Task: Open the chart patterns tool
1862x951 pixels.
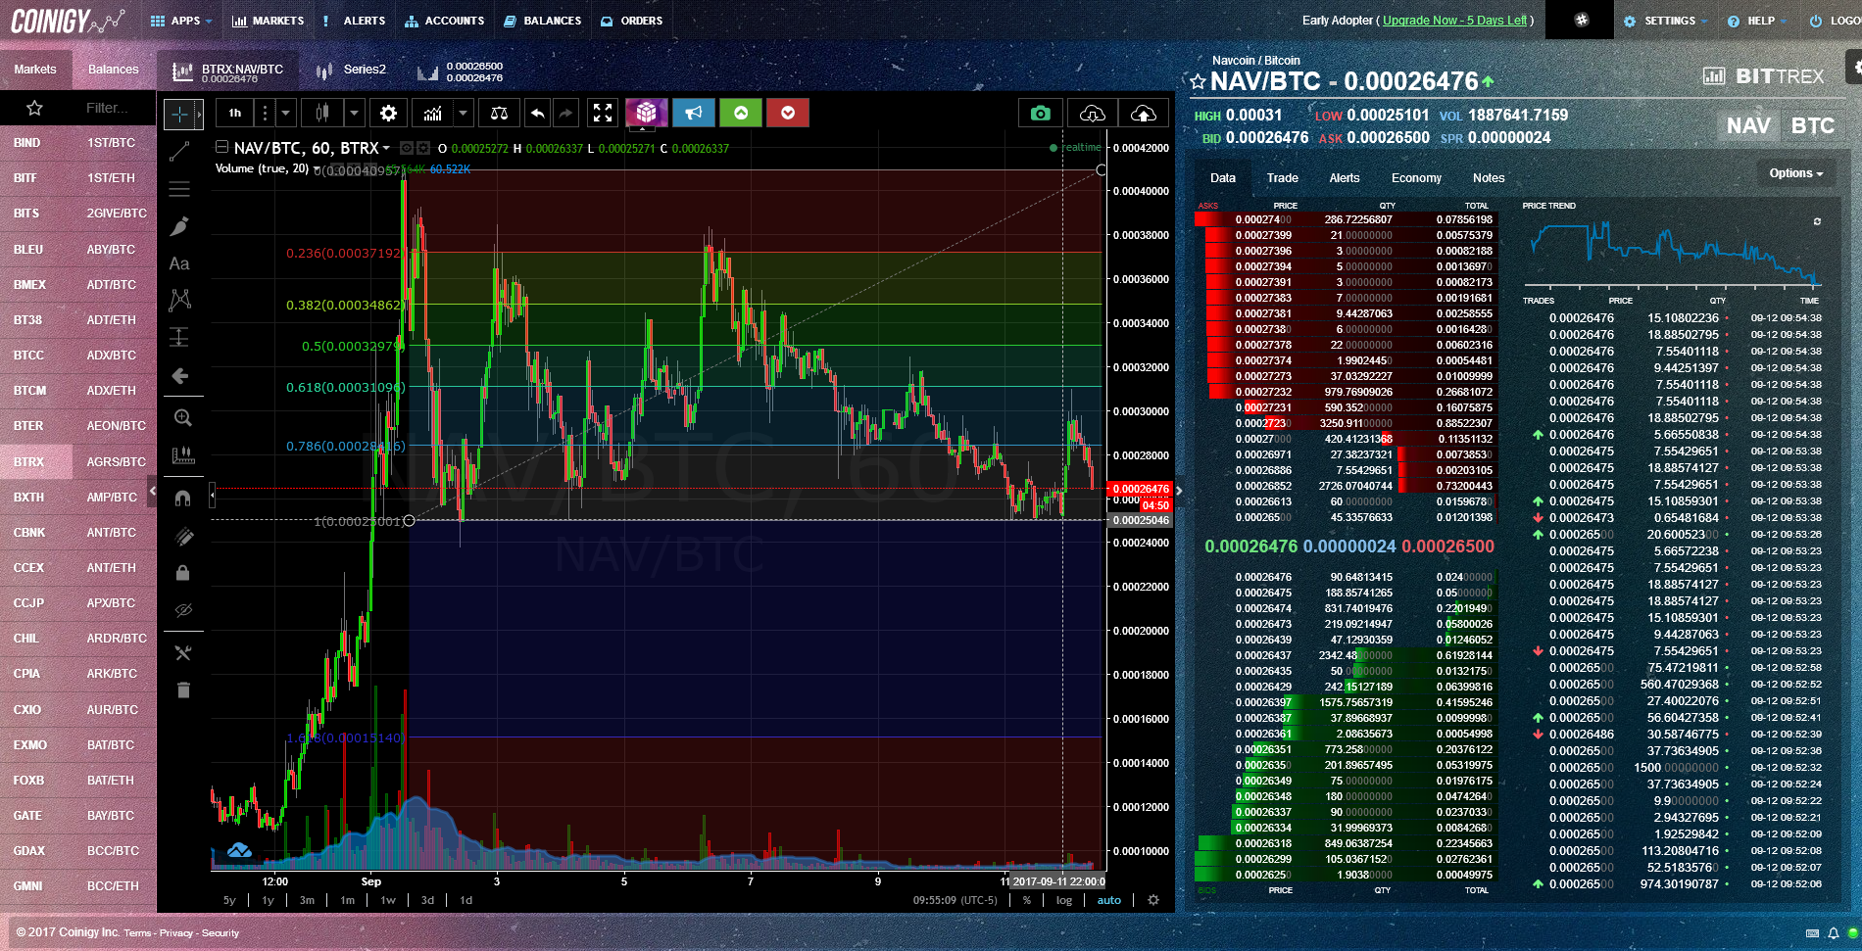Action: [179, 300]
